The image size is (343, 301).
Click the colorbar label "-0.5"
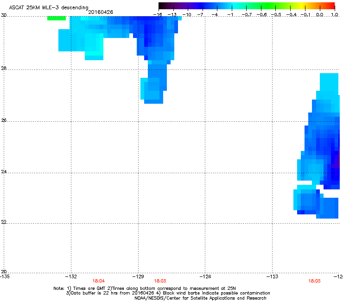pos(276,15)
